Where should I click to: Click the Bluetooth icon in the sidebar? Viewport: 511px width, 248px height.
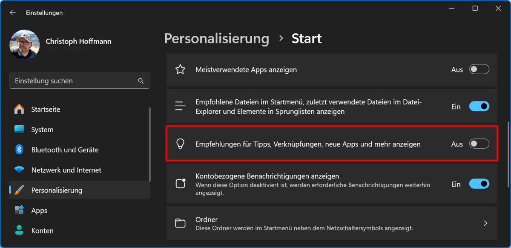pos(19,150)
